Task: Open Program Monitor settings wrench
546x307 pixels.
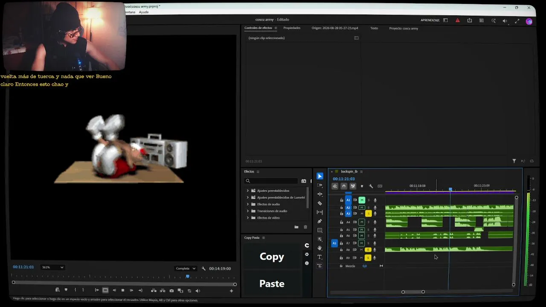Action: tap(203, 269)
